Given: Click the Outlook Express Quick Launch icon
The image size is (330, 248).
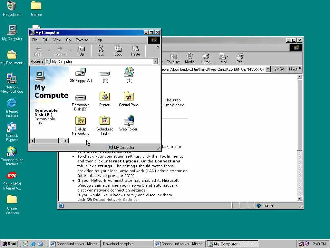Looking at the screenshot, I should (40, 244).
